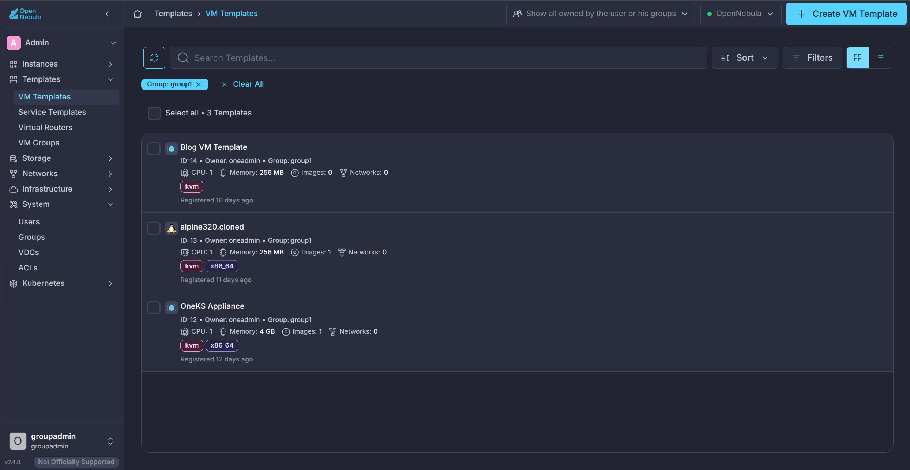The height and width of the screenshot is (470, 910).
Task: Open the OpenNebula zone dropdown
Action: 741,14
